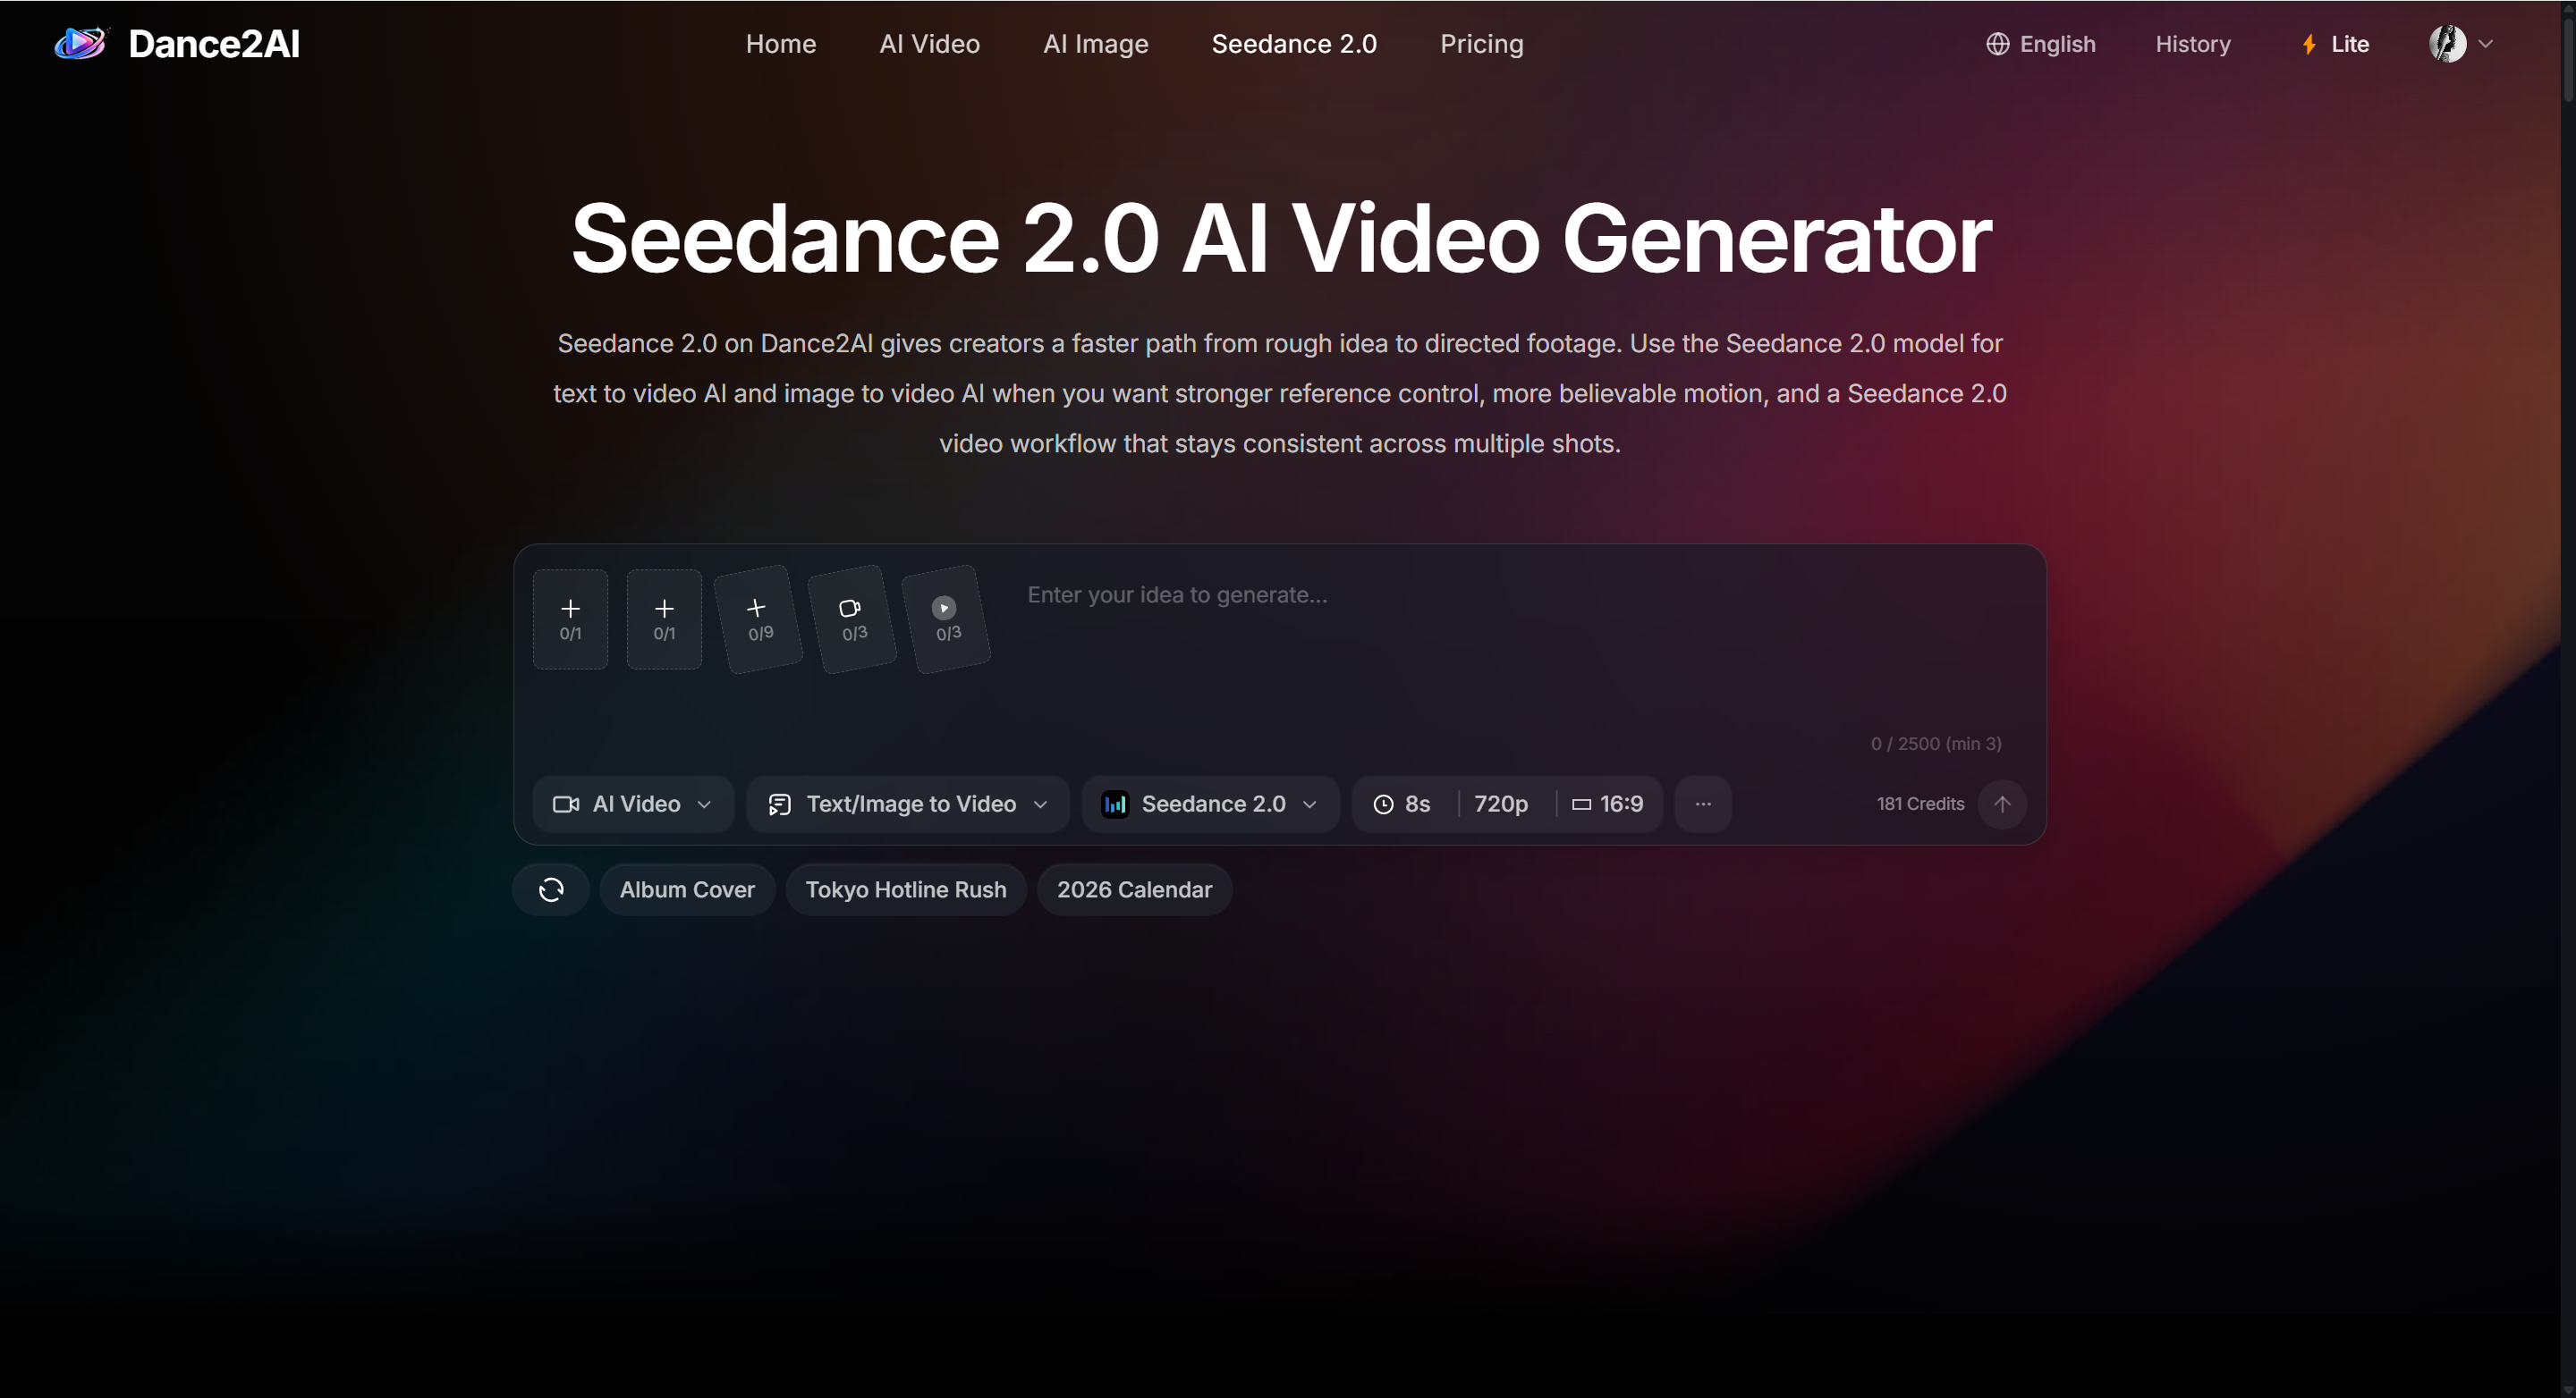Change the English language setting
This screenshot has height=1398, width=2576.
(2057, 44)
